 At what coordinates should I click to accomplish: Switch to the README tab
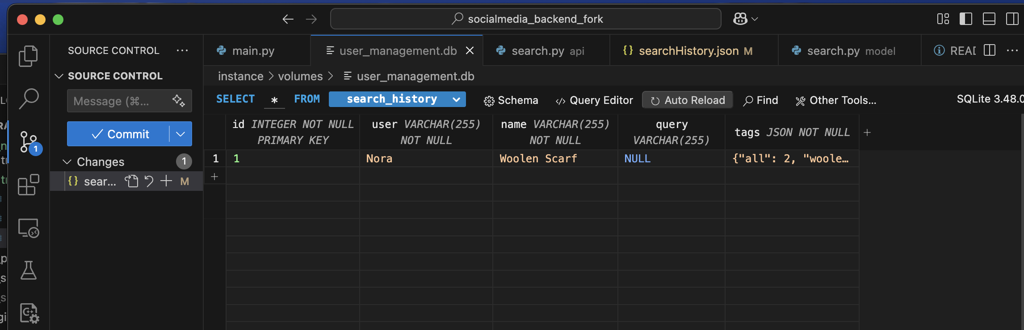point(955,51)
